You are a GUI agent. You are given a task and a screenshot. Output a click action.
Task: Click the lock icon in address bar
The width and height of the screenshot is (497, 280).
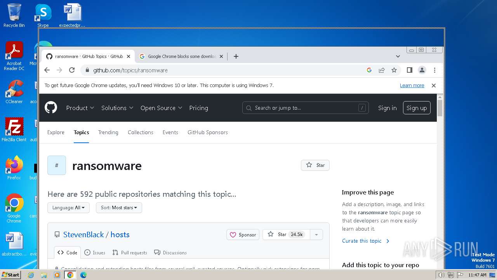[87, 70]
